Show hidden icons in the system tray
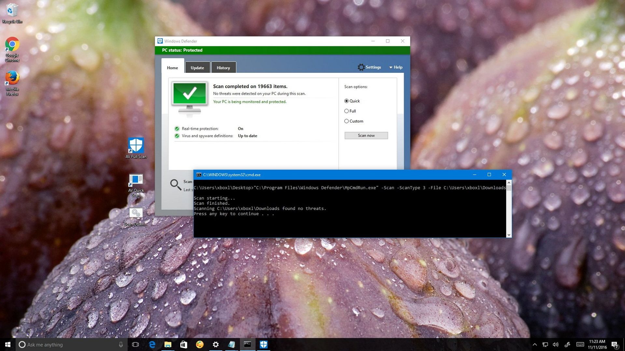This screenshot has width=625, height=351. pos(535,344)
